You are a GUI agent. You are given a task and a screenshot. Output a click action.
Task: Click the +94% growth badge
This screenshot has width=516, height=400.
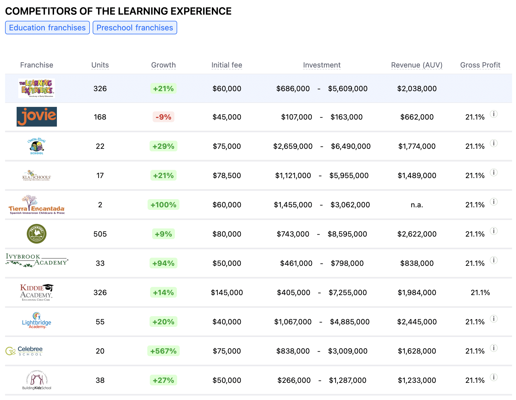click(163, 263)
